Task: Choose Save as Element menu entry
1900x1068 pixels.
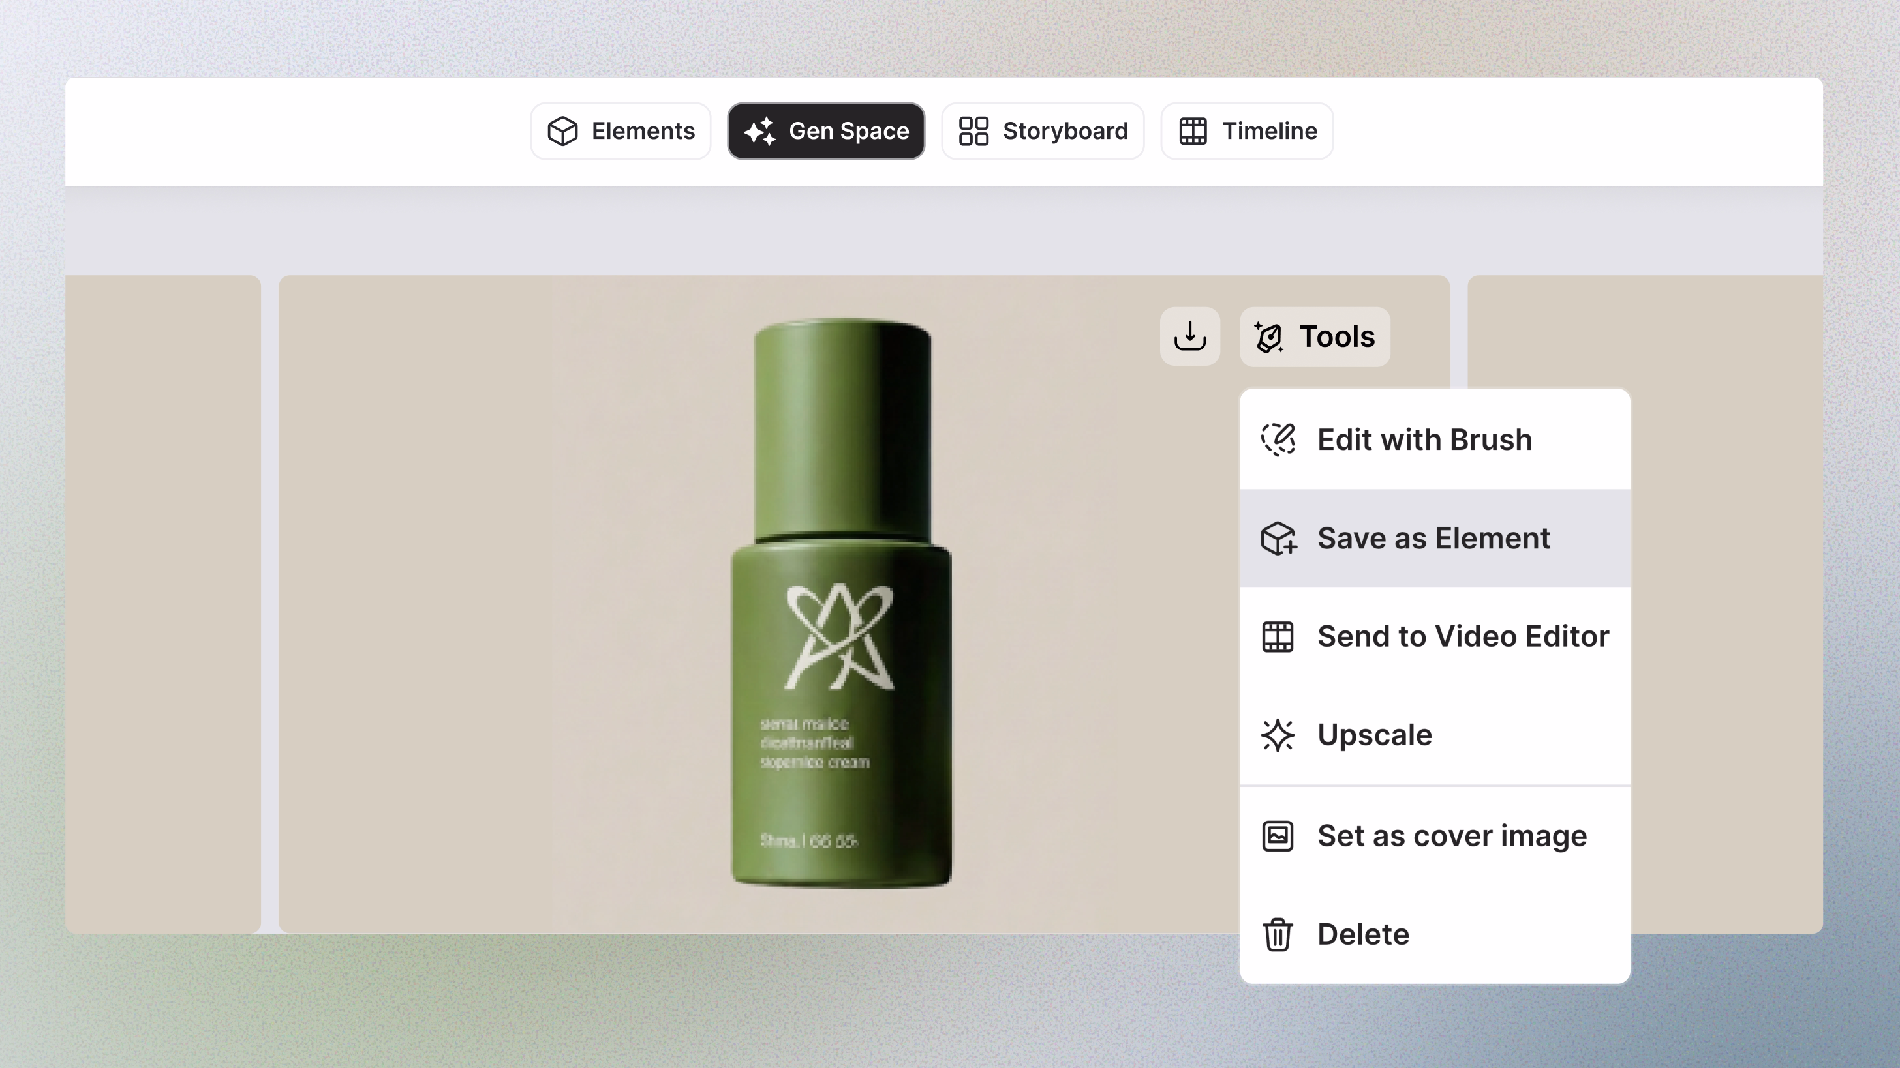Action: pyautogui.click(x=1433, y=538)
